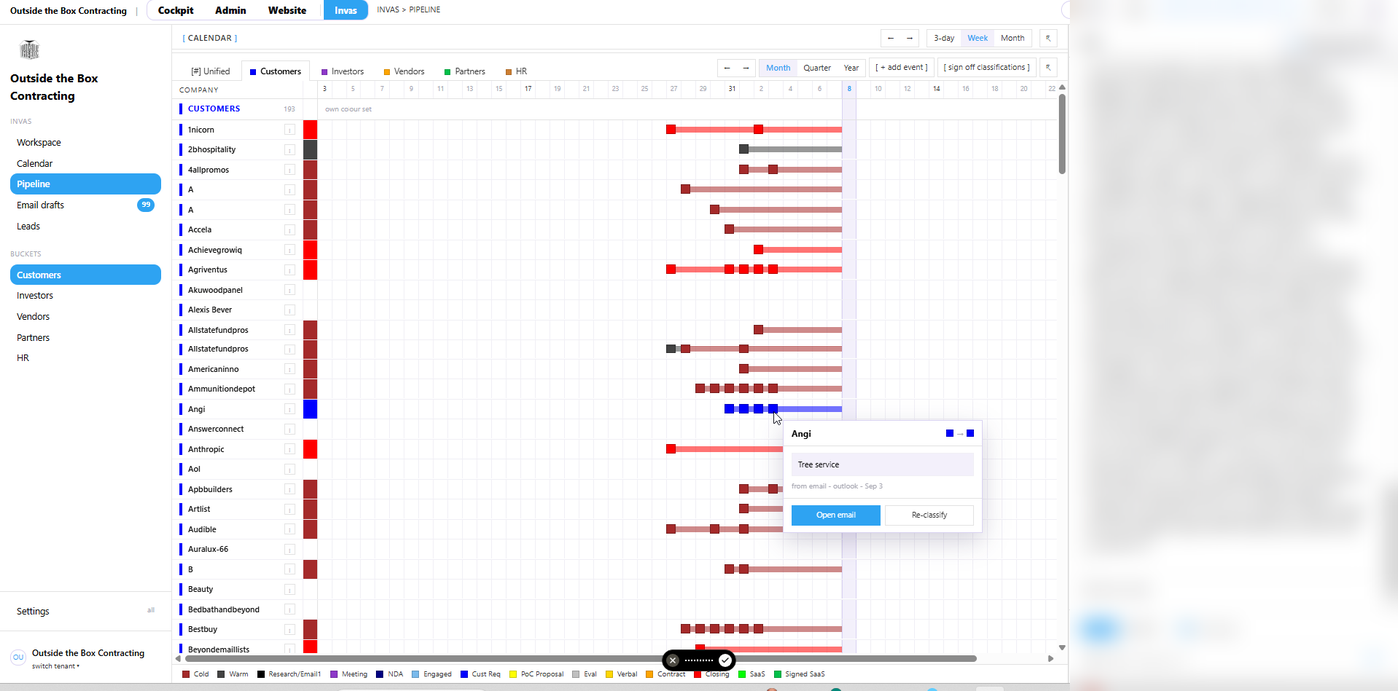The height and width of the screenshot is (691, 1398).
Task: Open Workspace in the sidebar
Action: click(x=38, y=143)
